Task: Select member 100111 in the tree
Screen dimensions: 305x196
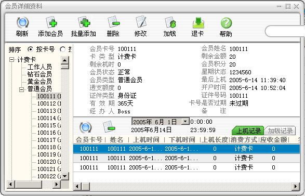Action: pos(49,96)
